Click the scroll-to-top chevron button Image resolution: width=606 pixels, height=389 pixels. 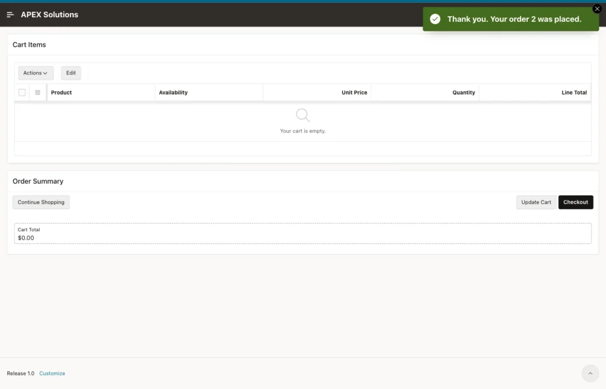(590, 373)
